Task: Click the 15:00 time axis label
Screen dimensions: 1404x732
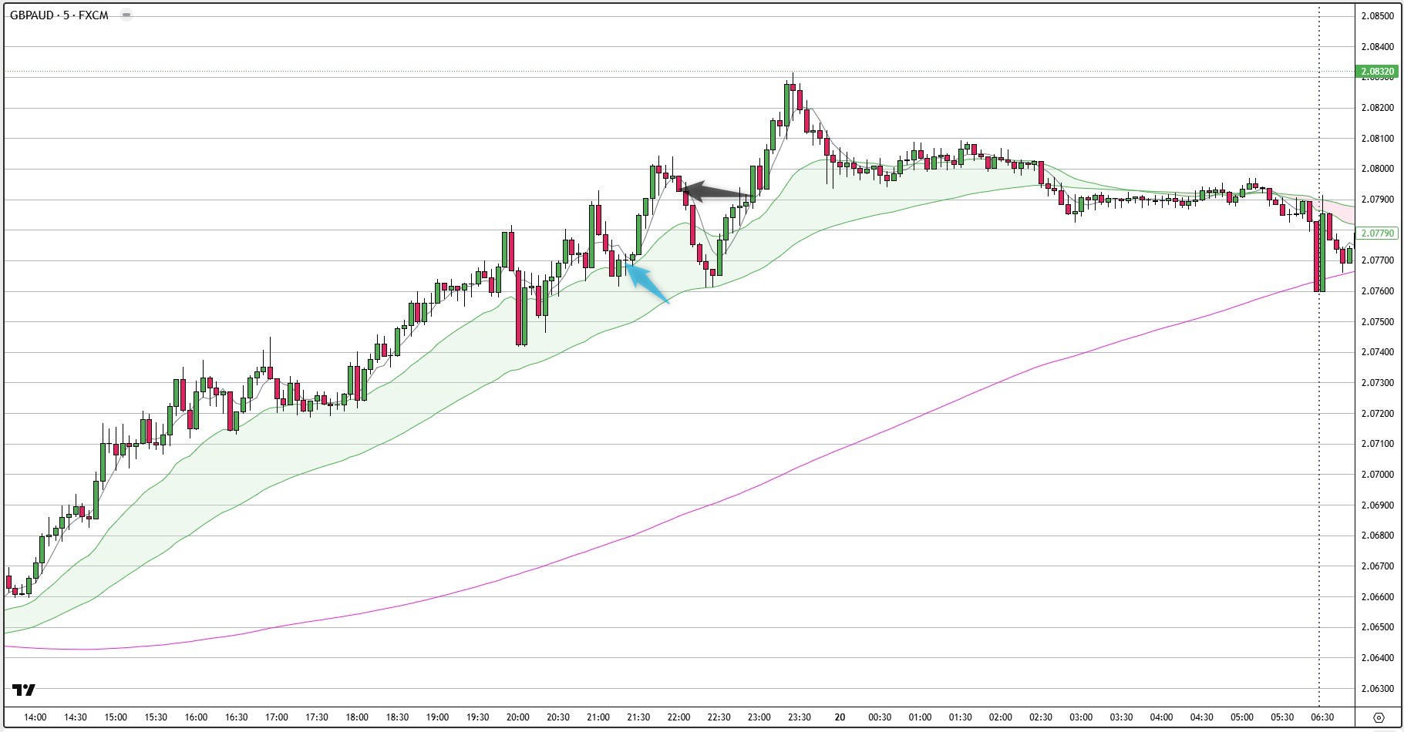Action: [116, 717]
